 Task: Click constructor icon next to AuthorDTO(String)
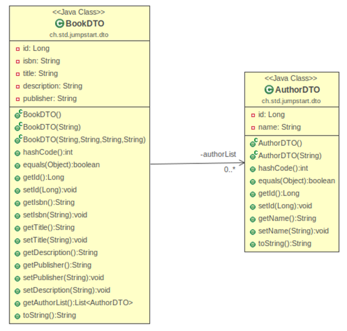pyautogui.click(x=253, y=155)
